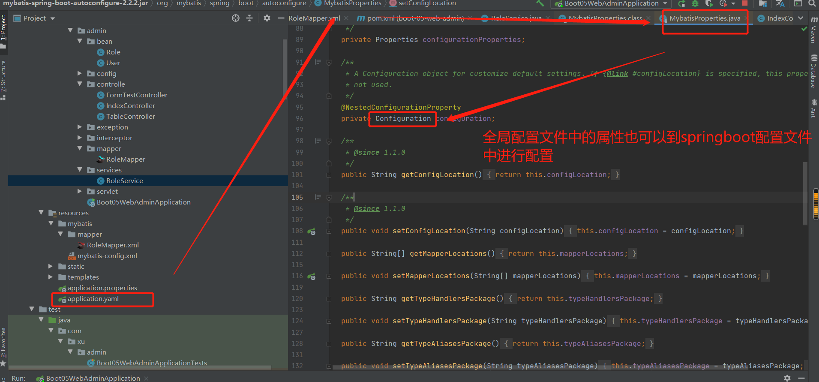This screenshot has width=819, height=382.
Task: Expand the exception folder
Action: pos(80,127)
